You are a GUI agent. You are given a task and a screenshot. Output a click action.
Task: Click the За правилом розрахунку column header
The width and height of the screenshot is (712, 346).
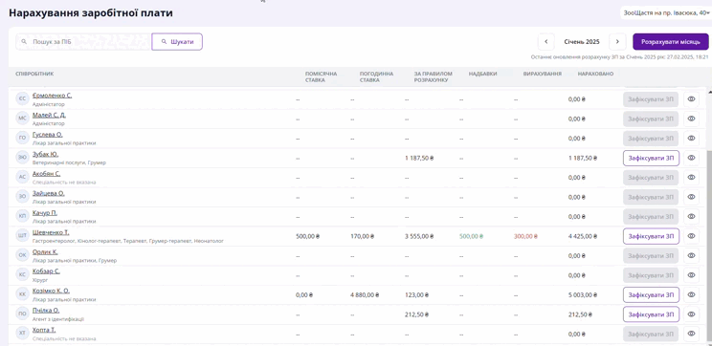(x=434, y=76)
